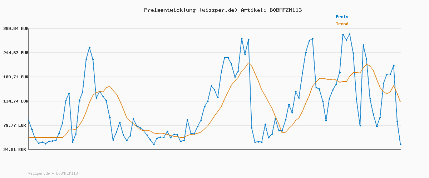The height and width of the screenshot is (178, 429).
Task: Select the 134.74 EUR axis label
Action: pos(16,101)
